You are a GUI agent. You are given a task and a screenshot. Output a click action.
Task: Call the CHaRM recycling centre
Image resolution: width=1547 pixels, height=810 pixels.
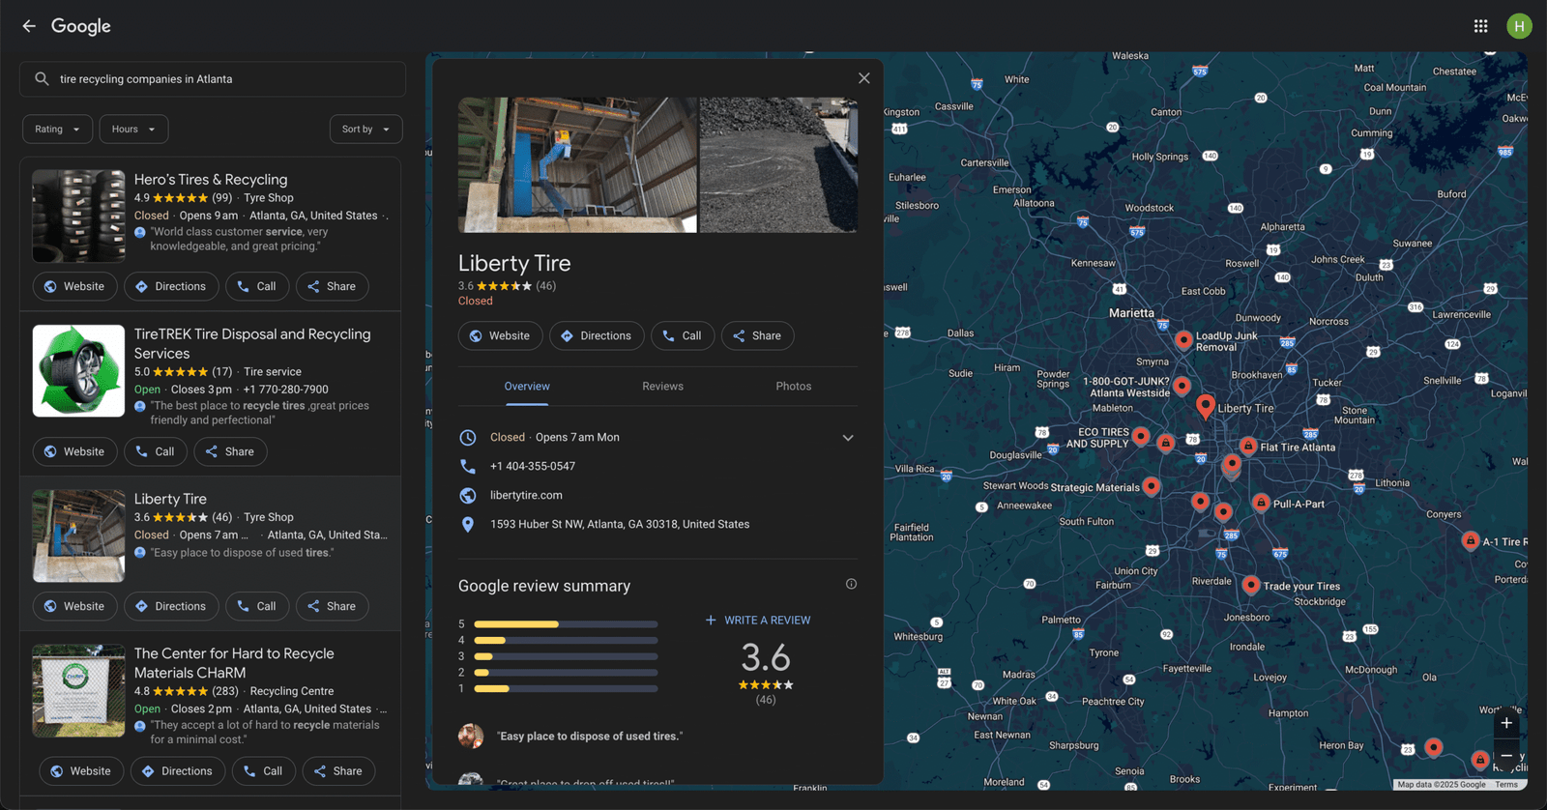(264, 770)
